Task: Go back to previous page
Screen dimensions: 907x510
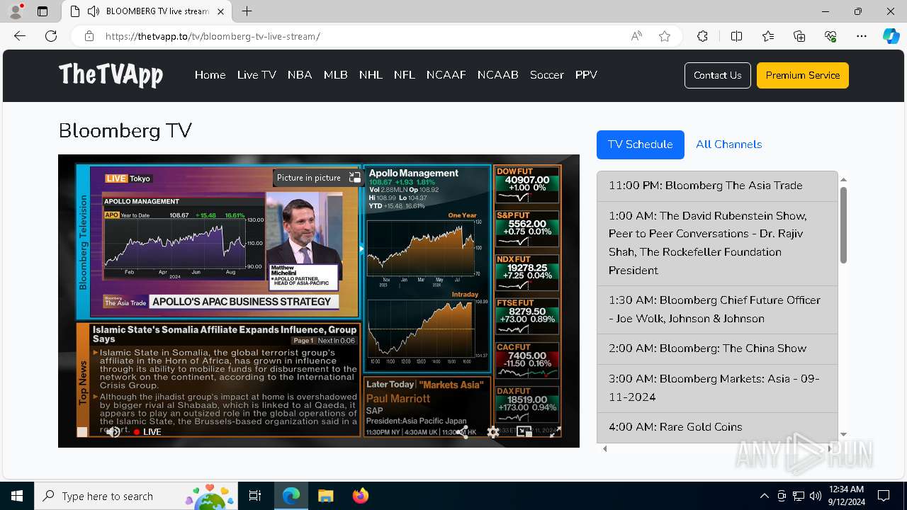Action: [x=20, y=36]
